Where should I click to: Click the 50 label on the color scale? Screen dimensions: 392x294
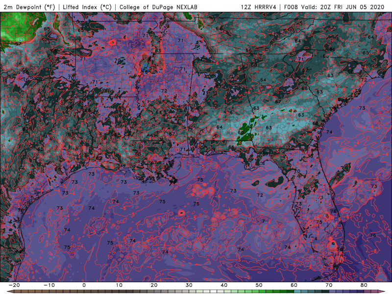pos(259,285)
